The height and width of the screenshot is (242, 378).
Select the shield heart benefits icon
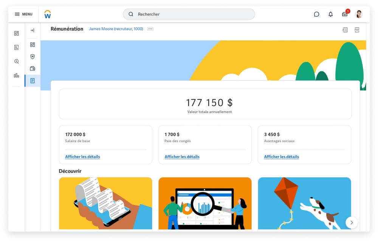tap(33, 57)
